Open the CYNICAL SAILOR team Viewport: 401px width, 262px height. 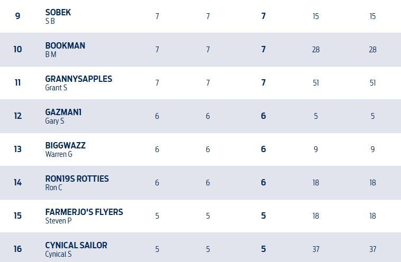(76, 245)
